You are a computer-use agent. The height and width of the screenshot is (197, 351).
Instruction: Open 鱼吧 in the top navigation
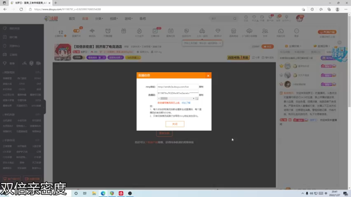(x=143, y=18)
